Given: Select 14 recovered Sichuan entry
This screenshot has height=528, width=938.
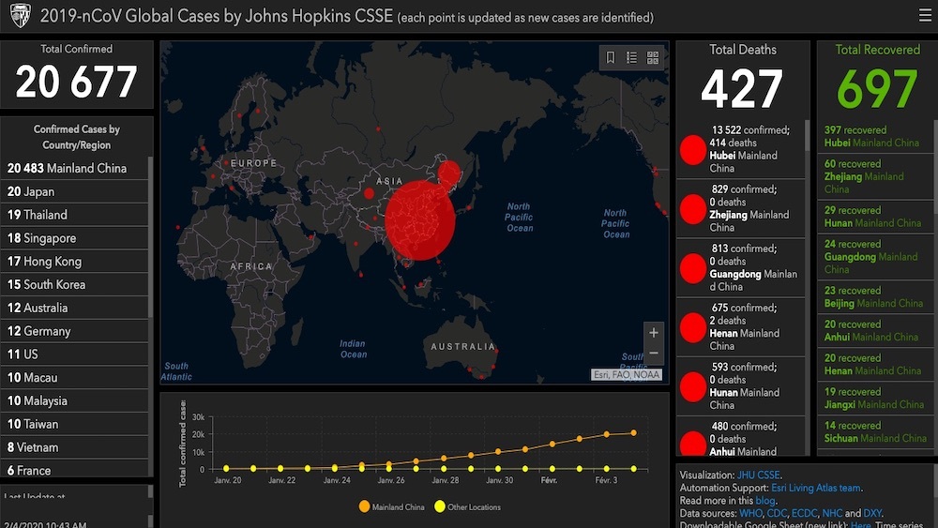Looking at the screenshot, I should pyautogui.click(x=876, y=431).
